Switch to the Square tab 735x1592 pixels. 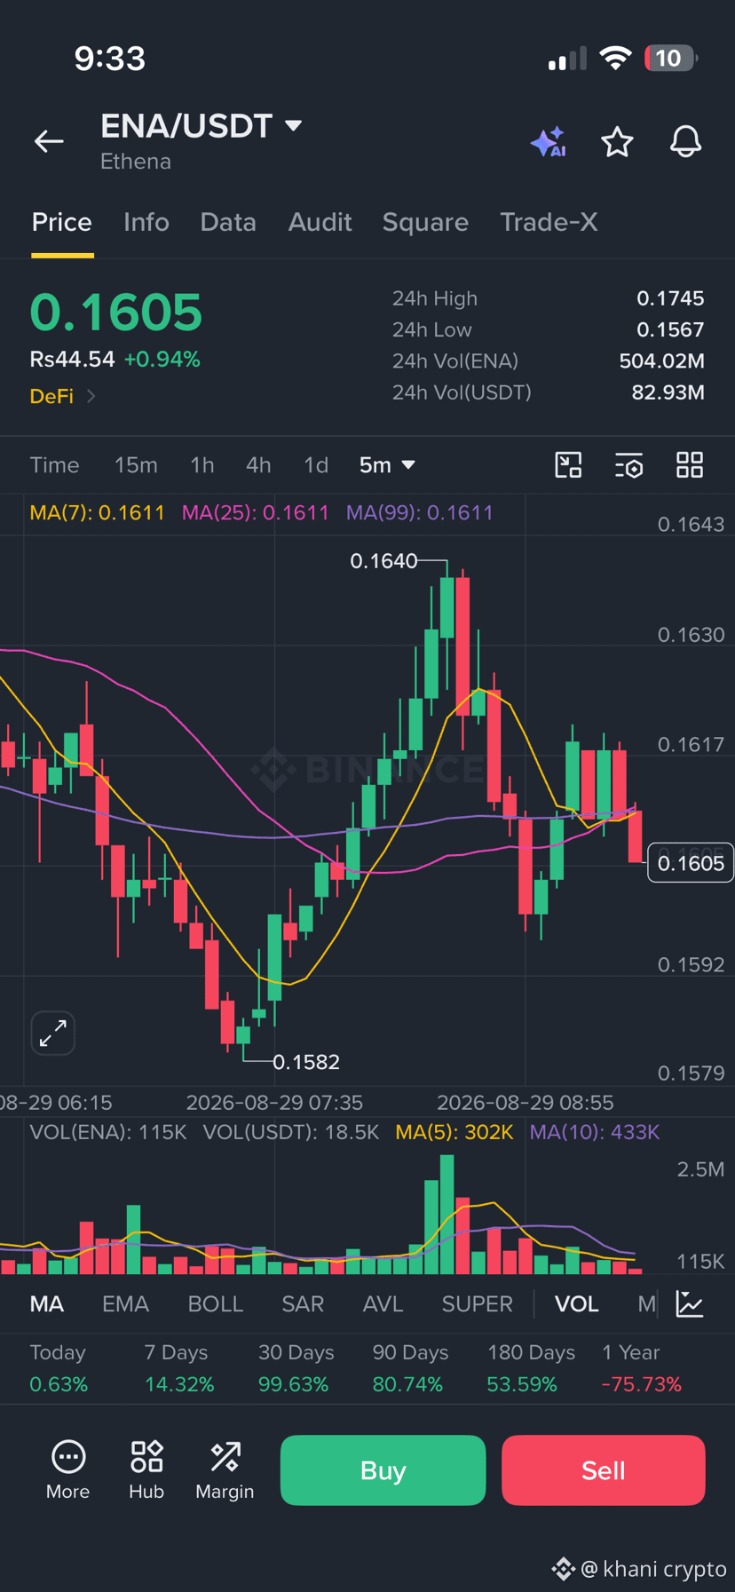coord(425,222)
